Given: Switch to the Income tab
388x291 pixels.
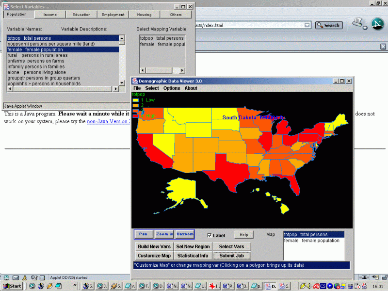Looking at the screenshot, I should (x=50, y=15).
